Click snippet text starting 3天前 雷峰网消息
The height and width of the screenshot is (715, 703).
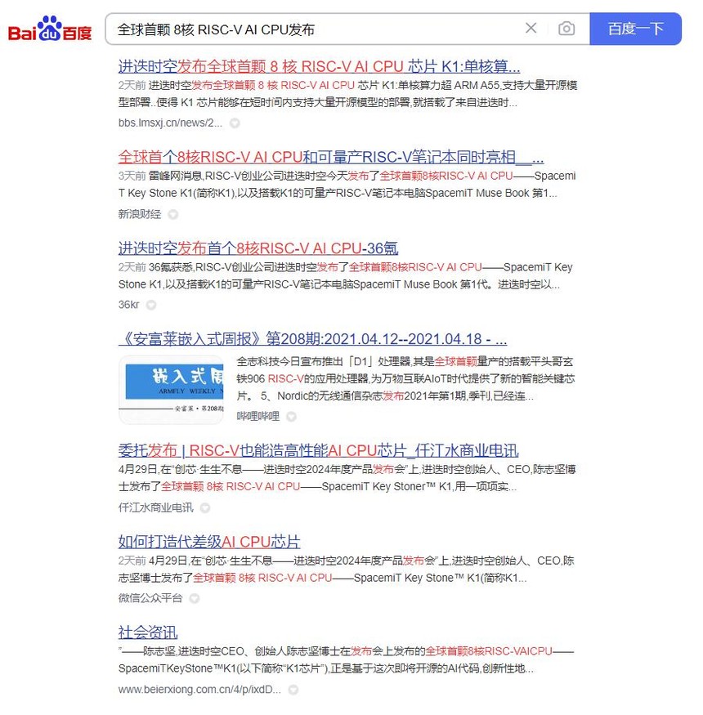pos(347,185)
